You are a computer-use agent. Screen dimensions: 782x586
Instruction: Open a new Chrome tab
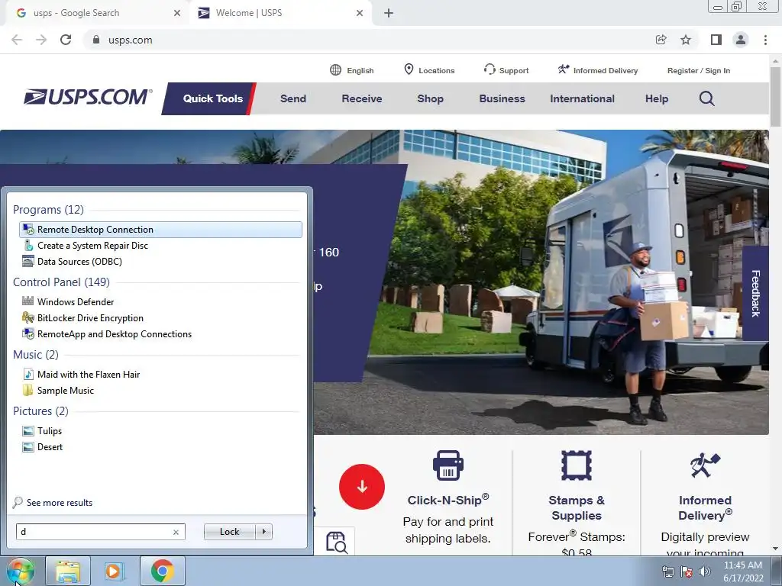tap(389, 13)
